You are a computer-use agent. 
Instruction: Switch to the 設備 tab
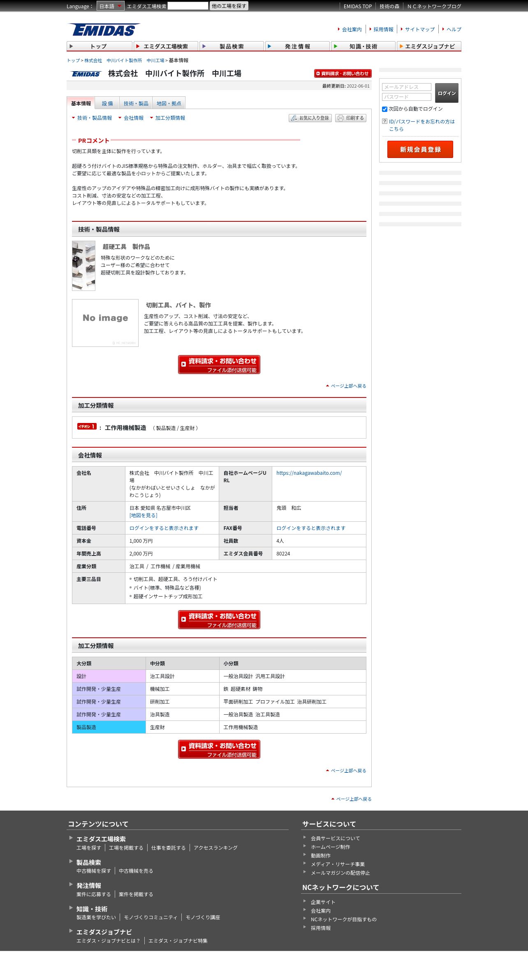point(107,103)
